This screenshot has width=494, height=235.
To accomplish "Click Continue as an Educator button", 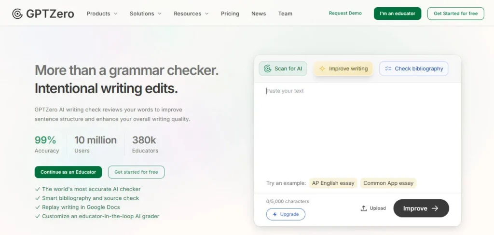I will (x=69, y=172).
